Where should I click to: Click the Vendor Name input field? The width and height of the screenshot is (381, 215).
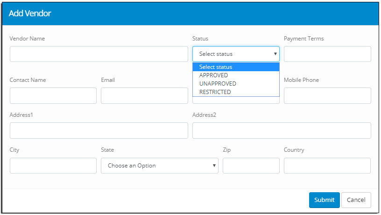click(x=99, y=54)
